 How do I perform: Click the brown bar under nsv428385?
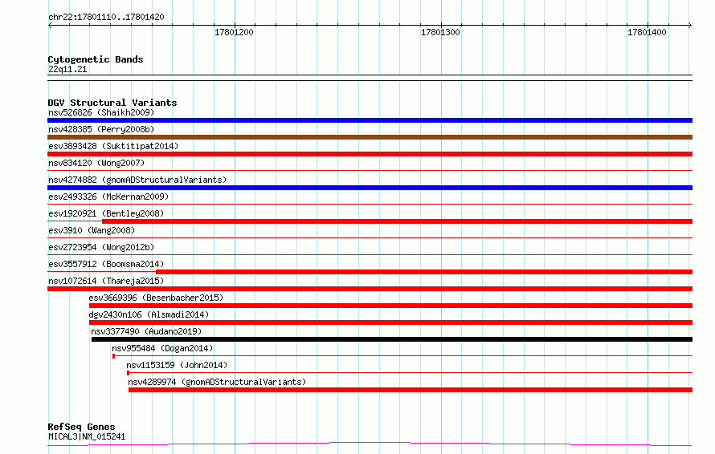pos(370,137)
